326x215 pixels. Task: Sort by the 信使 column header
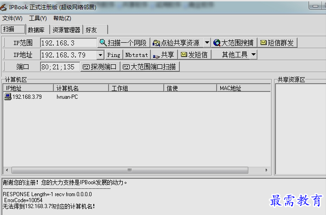pyautogui.click(x=190, y=88)
